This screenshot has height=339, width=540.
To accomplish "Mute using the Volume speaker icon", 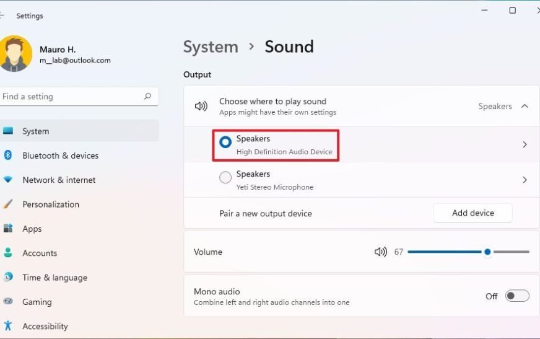I will point(381,252).
